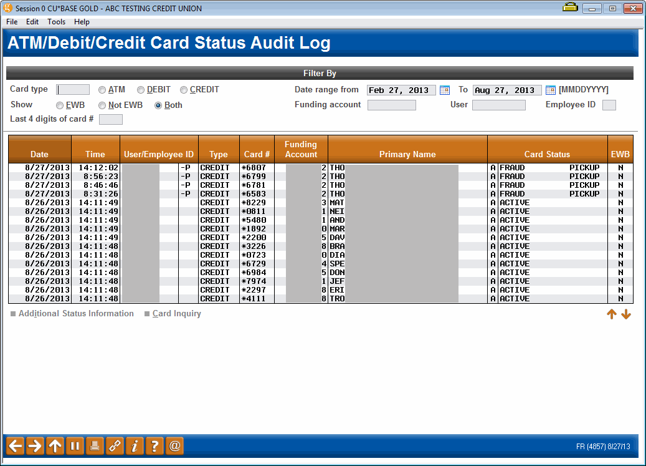The image size is (646, 466).
Task: Select the row with card *2297
Action: point(321,290)
